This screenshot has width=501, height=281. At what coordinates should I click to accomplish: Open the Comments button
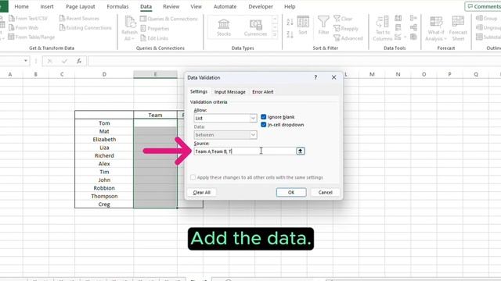483,6
